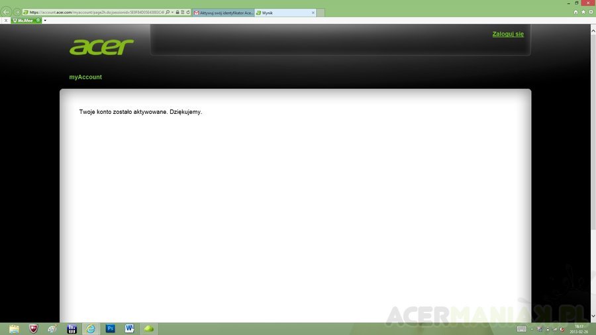Open a new tab with the blank tab button
This screenshot has width=596, height=335.
tap(321, 13)
